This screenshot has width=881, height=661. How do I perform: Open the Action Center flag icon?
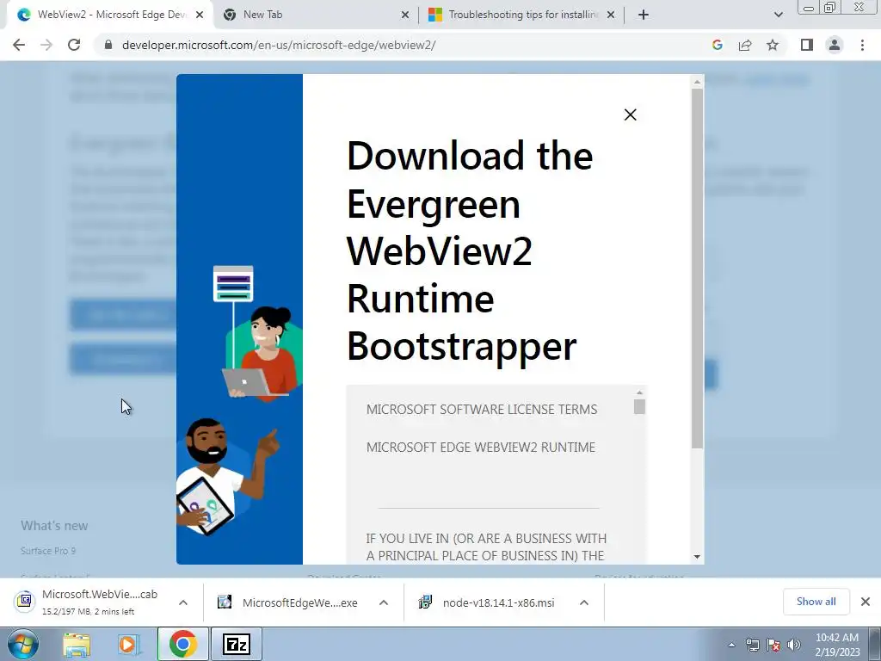(x=773, y=645)
